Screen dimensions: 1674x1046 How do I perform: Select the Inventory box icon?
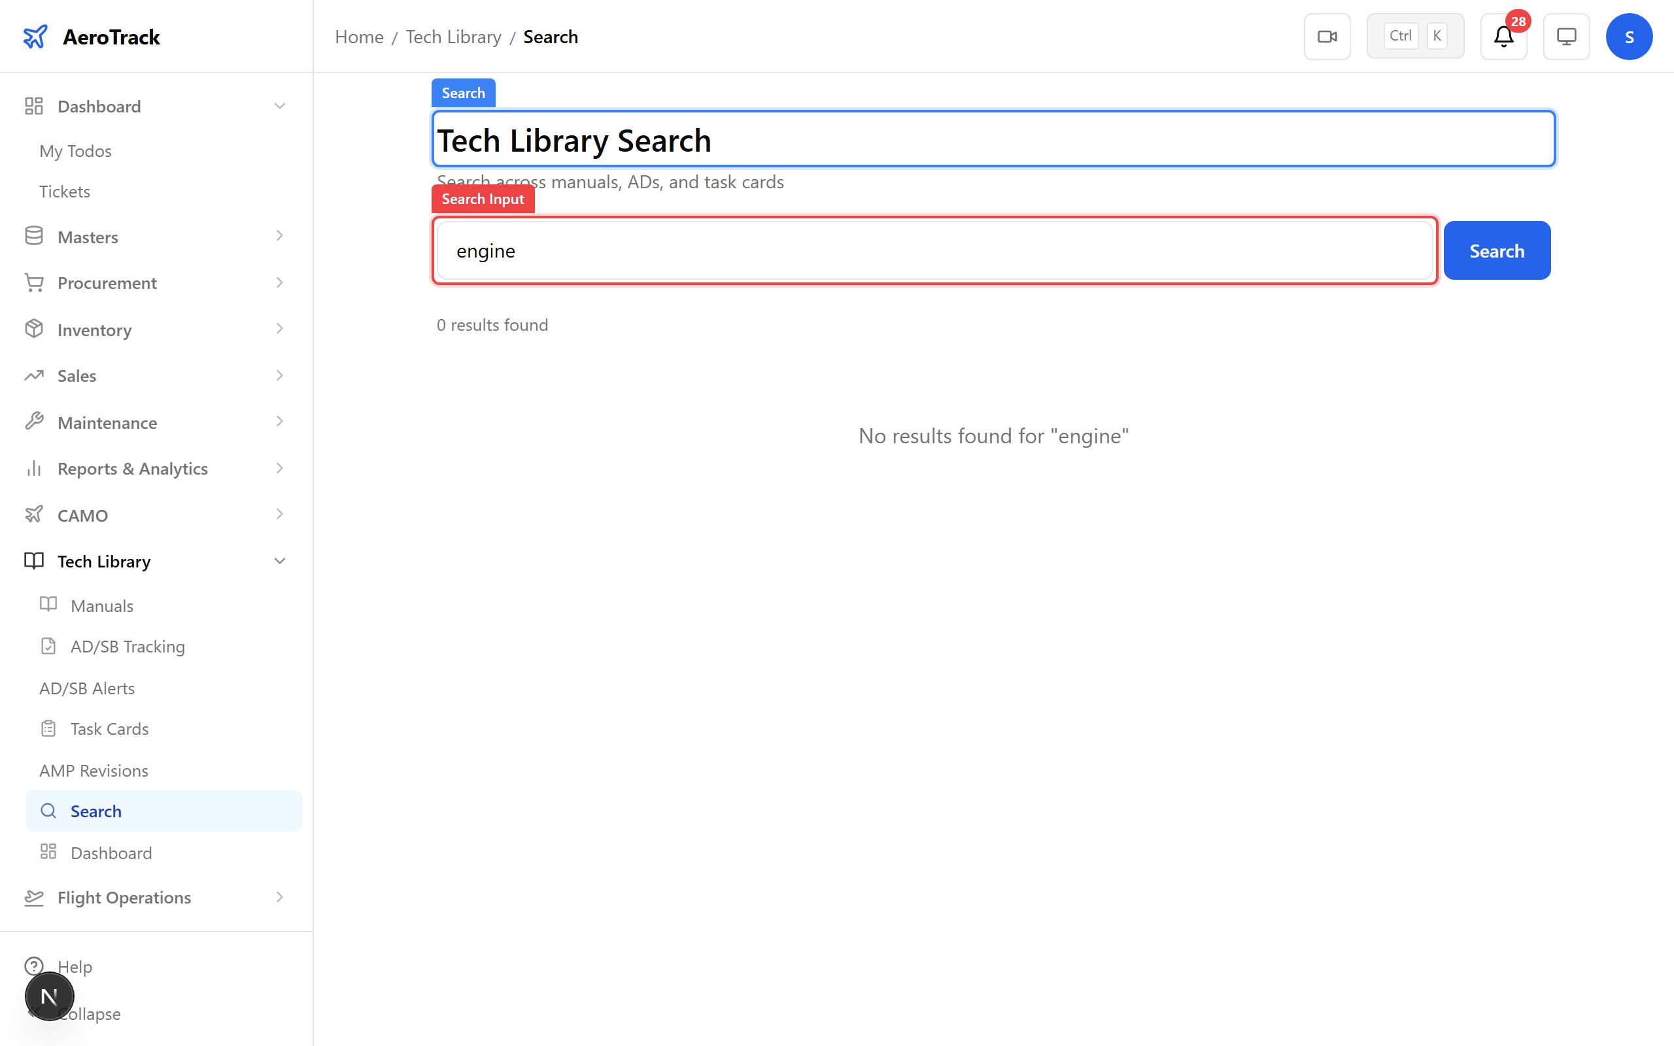click(x=34, y=329)
